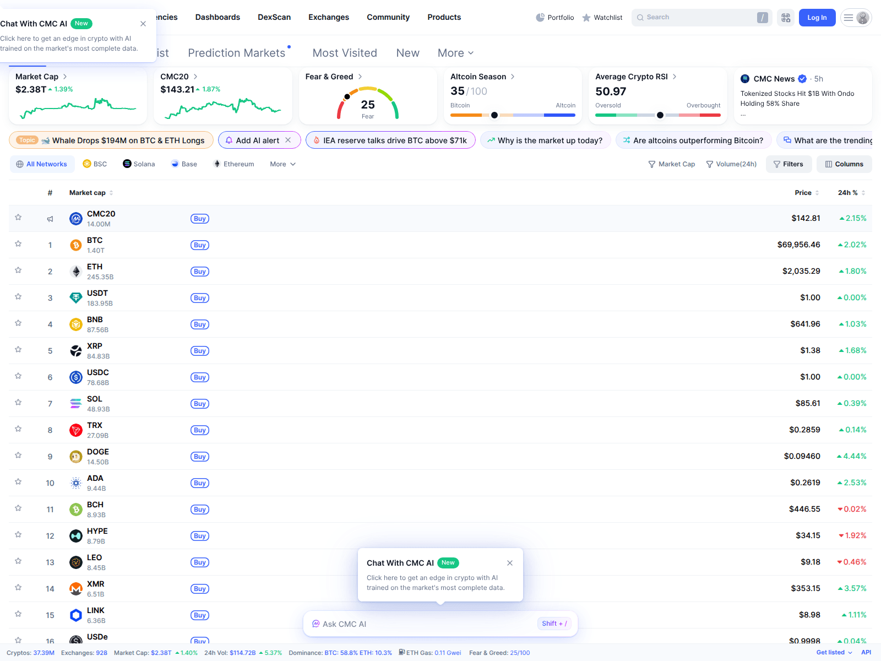Open the Filters button

[788, 164]
